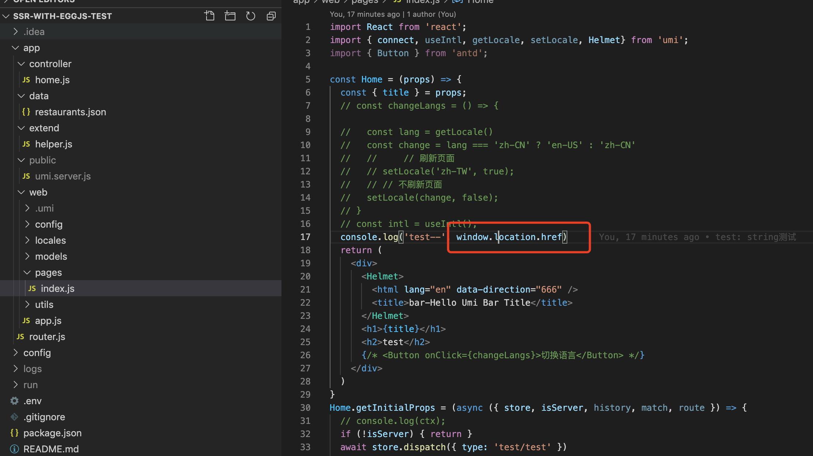The image size is (813, 456).
Task: Click the git icon next to .gitignore
Action: (x=14, y=417)
